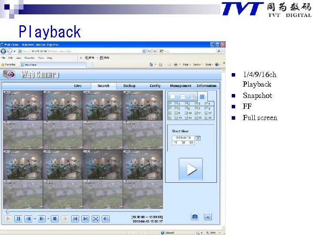The image size is (313, 235).
Task: Click the audio speaker icon
Action: 106,219
